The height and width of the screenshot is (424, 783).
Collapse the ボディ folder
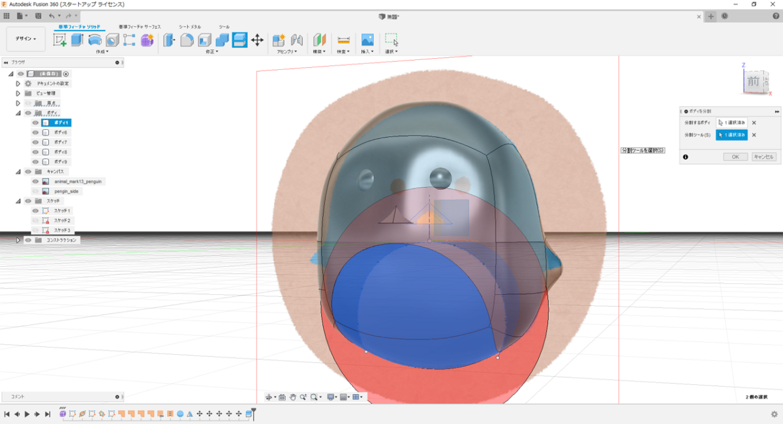tap(18, 113)
